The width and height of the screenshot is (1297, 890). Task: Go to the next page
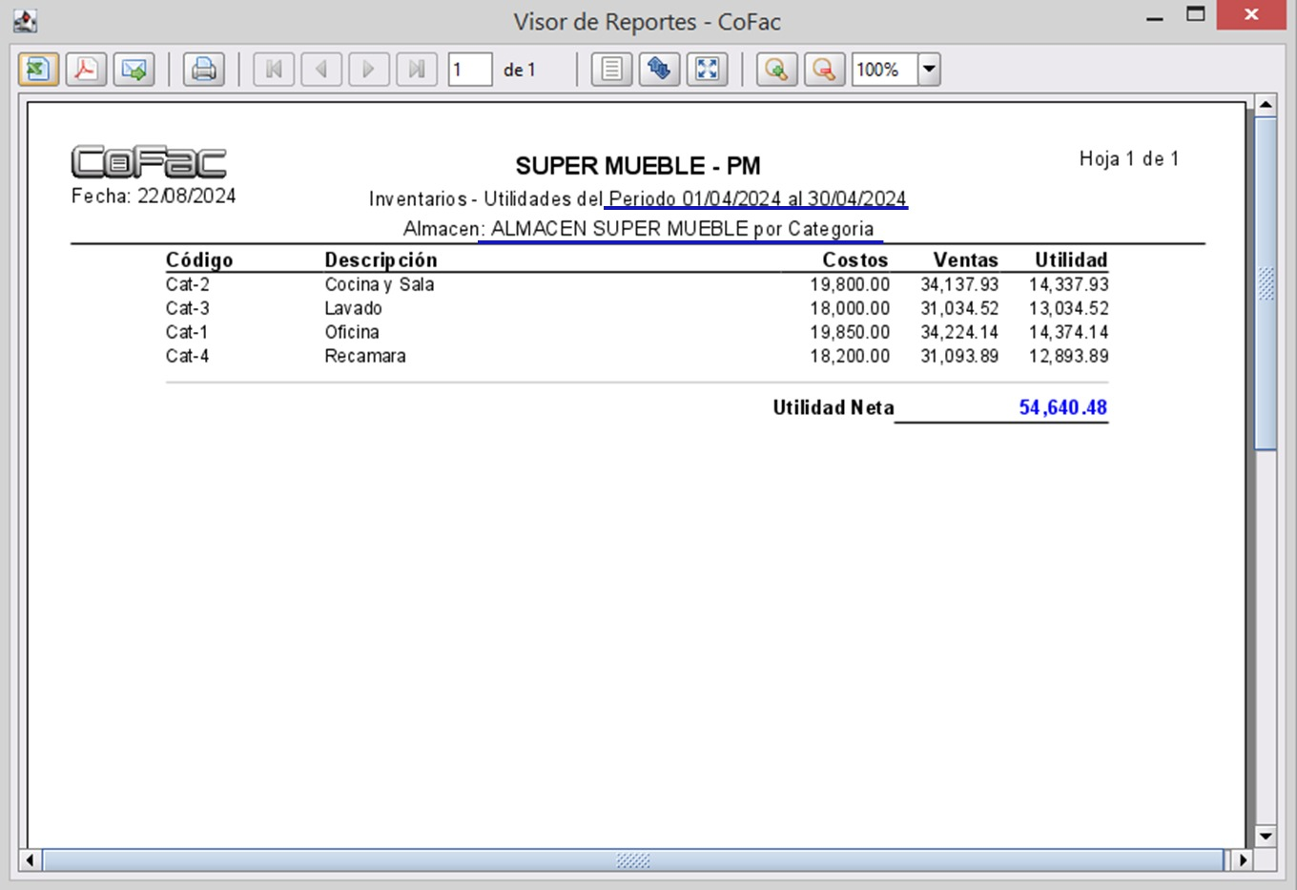click(x=369, y=70)
